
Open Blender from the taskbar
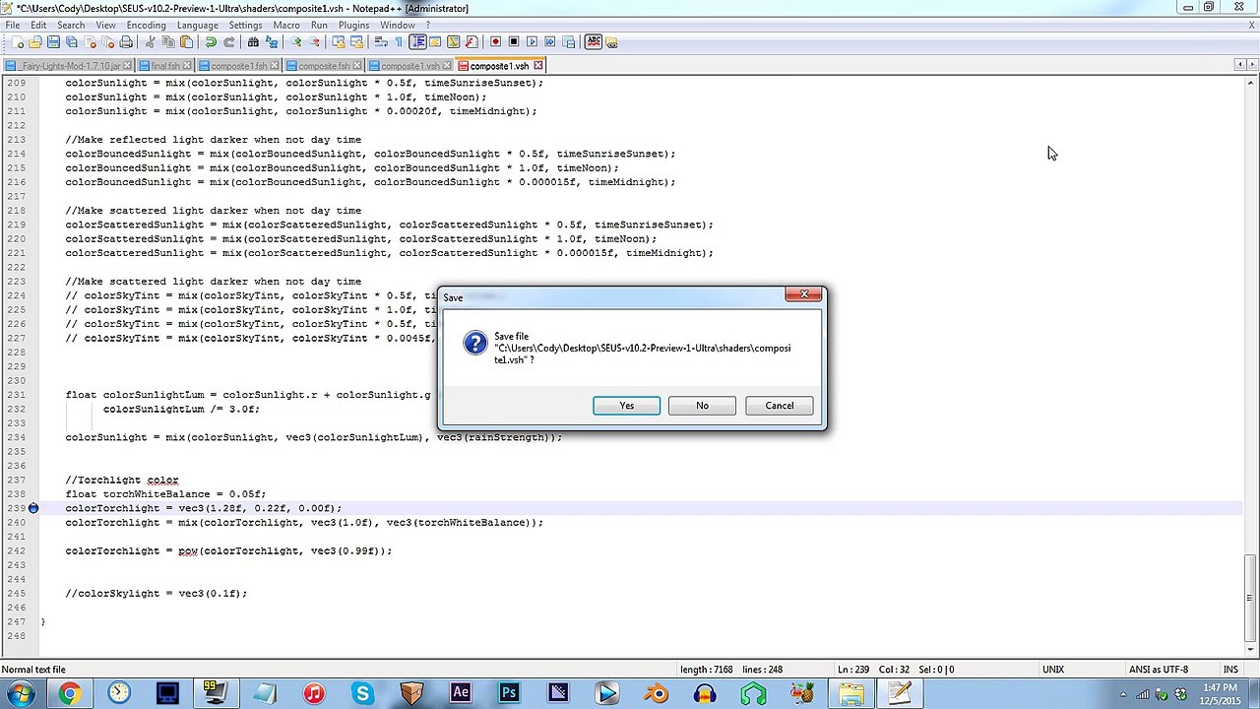point(656,693)
